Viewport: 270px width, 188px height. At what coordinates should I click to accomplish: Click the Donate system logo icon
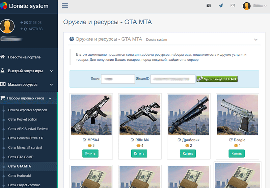coord(3,6)
